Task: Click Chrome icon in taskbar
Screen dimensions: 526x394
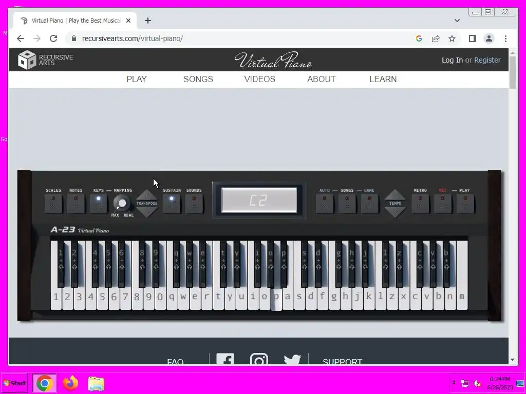Action: [x=44, y=383]
